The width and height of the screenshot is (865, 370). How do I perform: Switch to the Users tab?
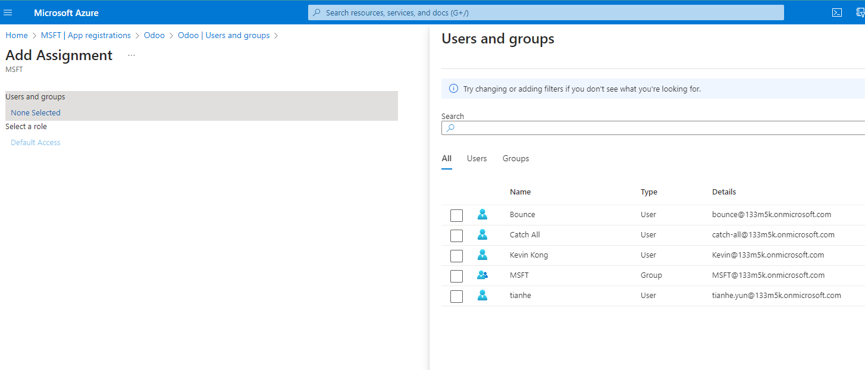coord(477,158)
